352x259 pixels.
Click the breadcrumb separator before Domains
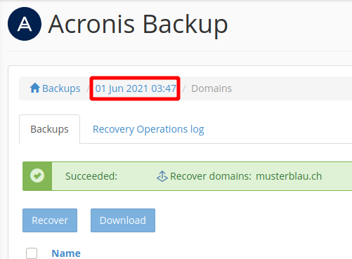point(184,88)
